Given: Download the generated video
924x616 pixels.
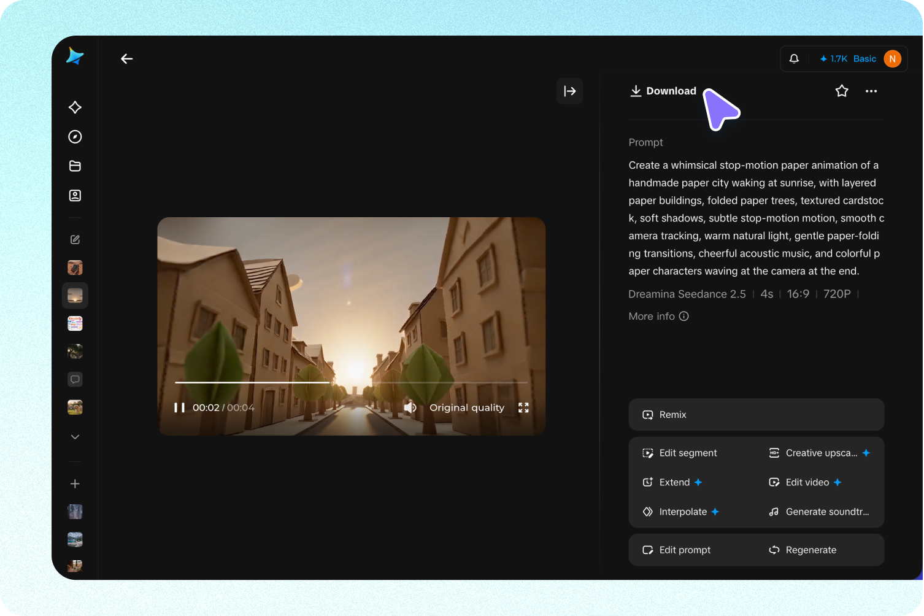Looking at the screenshot, I should (x=663, y=91).
